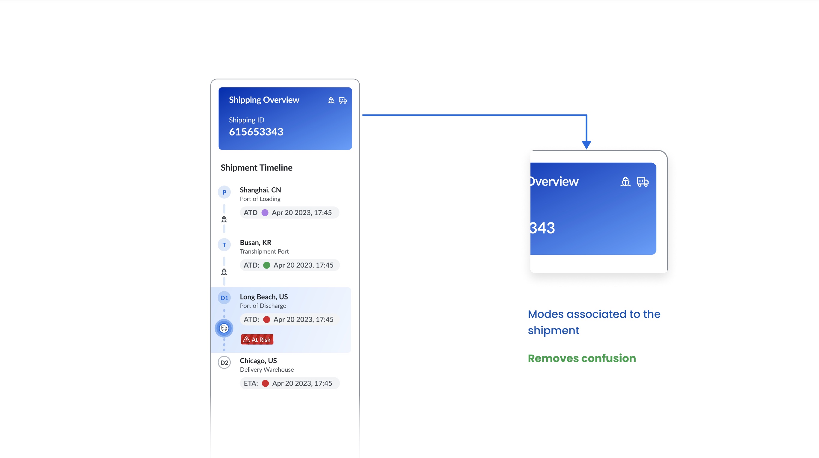Click the Long Beach ATD date chip
The image size is (819, 458).
tap(289, 320)
